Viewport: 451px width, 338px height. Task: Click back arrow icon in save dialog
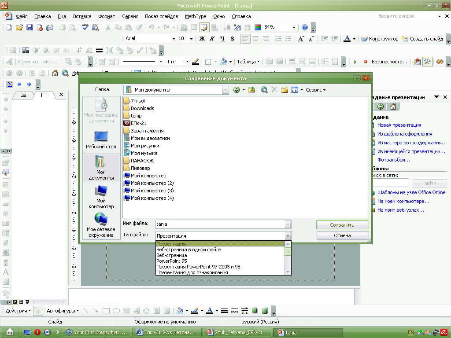237,90
